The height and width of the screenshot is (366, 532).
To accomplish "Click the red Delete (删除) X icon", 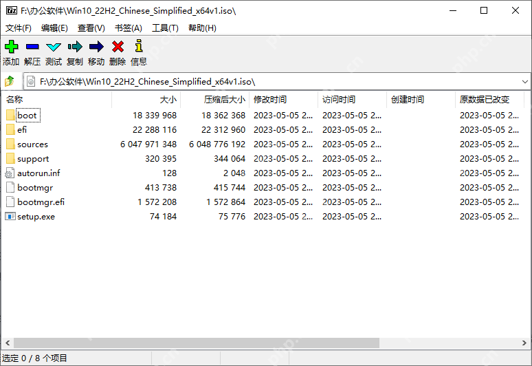I will tap(118, 47).
